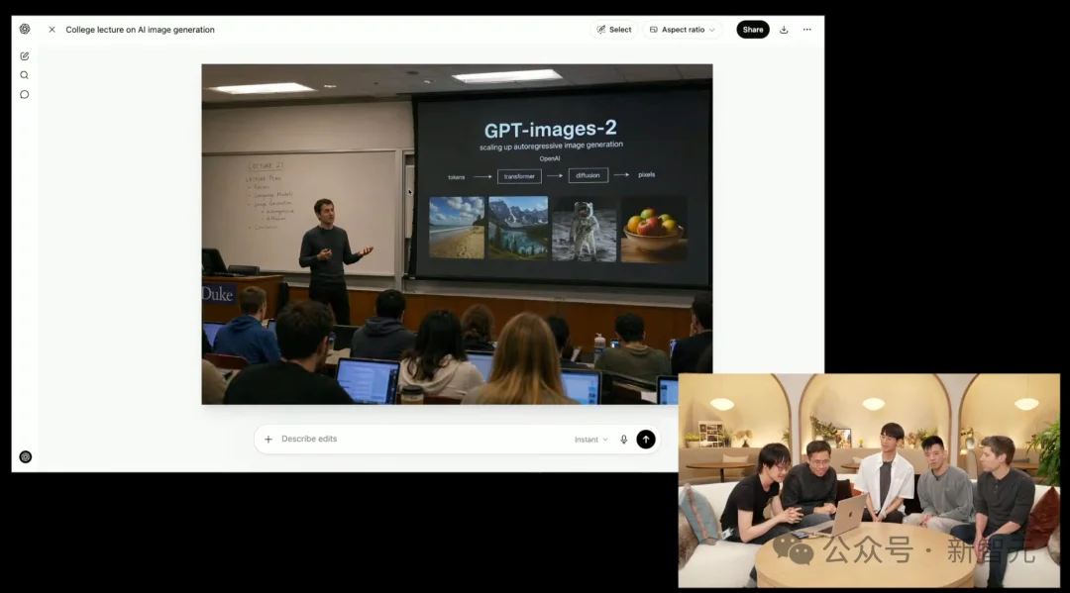Open search using the magnifier sidebar icon
Viewport: 1070px width, 593px height.
click(24, 75)
